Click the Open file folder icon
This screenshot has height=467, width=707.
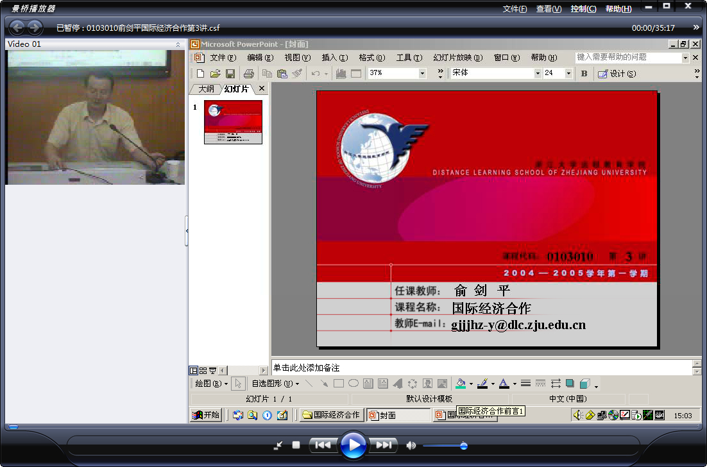(x=215, y=74)
